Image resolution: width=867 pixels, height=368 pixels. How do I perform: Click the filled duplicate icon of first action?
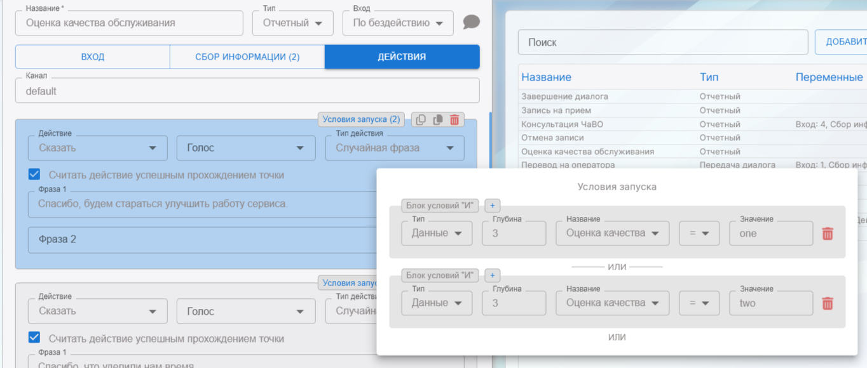point(438,119)
